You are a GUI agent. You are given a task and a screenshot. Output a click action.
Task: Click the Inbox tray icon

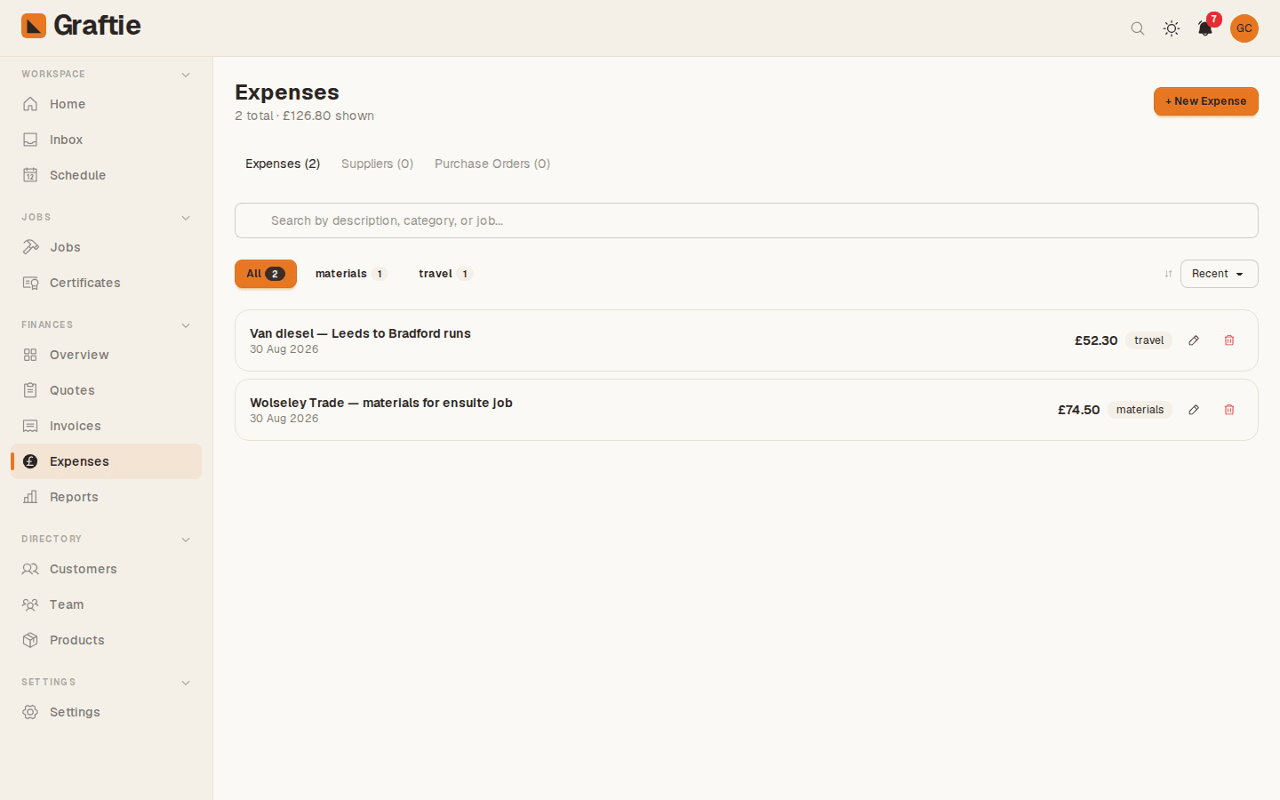[x=30, y=140]
